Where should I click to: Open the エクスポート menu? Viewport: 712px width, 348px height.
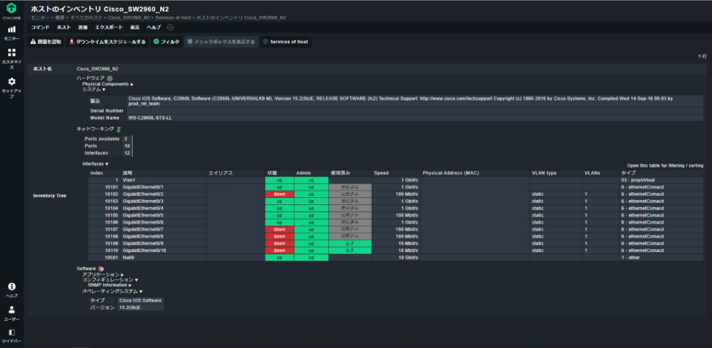pyautogui.click(x=109, y=27)
